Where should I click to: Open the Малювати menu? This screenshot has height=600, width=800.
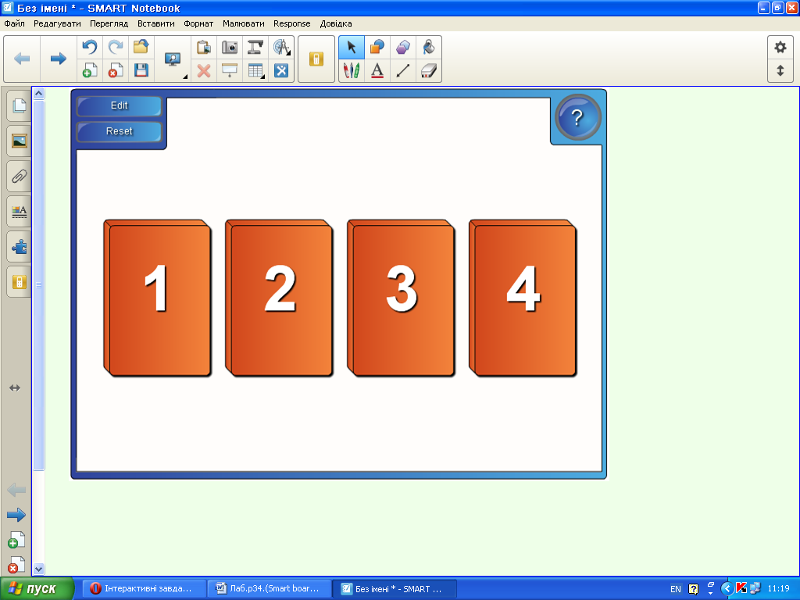[244, 23]
